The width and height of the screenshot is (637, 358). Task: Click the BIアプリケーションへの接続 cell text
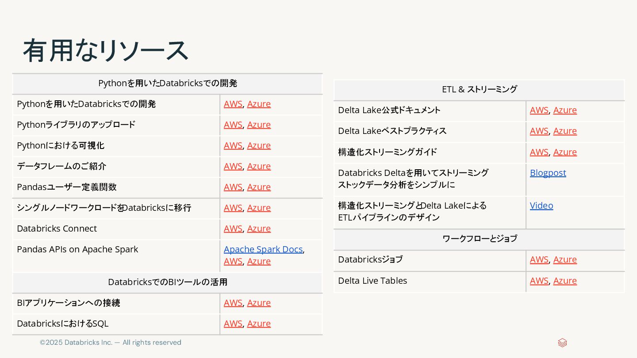[x=69, y=303]
